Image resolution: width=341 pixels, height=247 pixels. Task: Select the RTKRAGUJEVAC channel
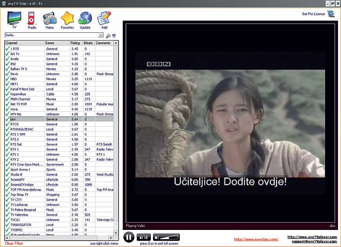[x=59, y=129]
